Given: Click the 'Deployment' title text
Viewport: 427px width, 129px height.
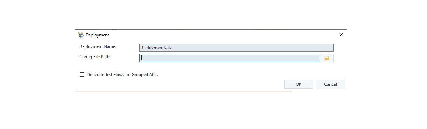Looking at the screenshot, I should (x=97, y=35).
